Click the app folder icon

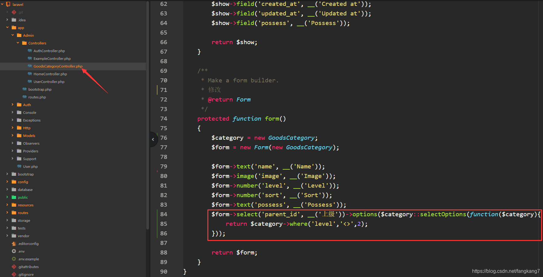click(x=14, y=27)
